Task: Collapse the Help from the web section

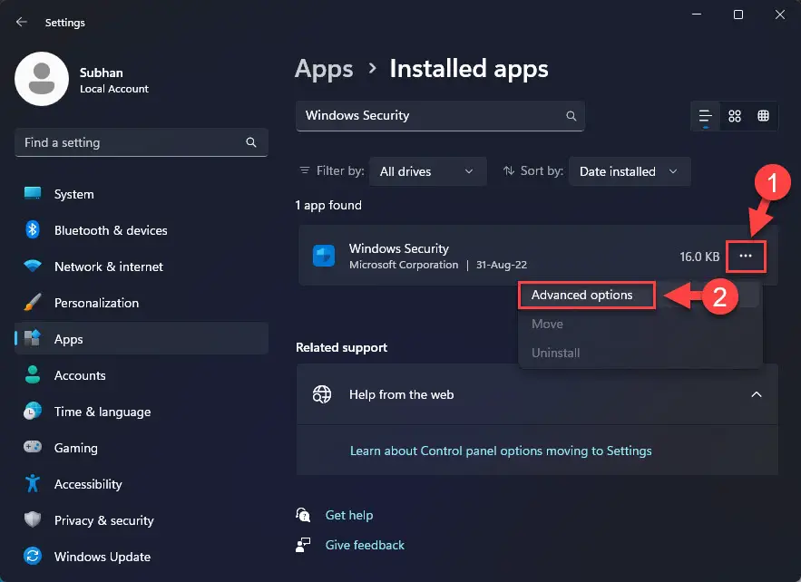Action: point(757,394)
